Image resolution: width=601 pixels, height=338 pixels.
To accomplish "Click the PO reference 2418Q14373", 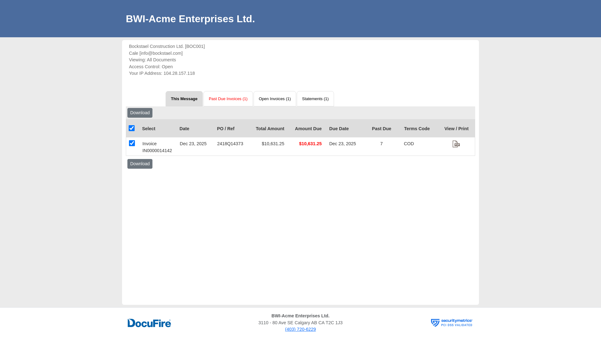I will coord(230,144).
